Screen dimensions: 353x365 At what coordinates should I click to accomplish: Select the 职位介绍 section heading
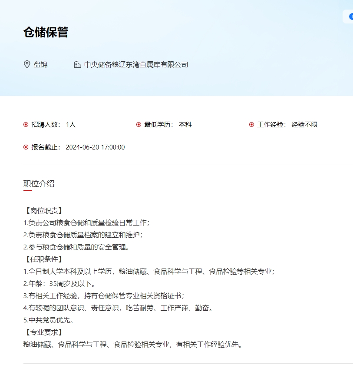point(39,183)
